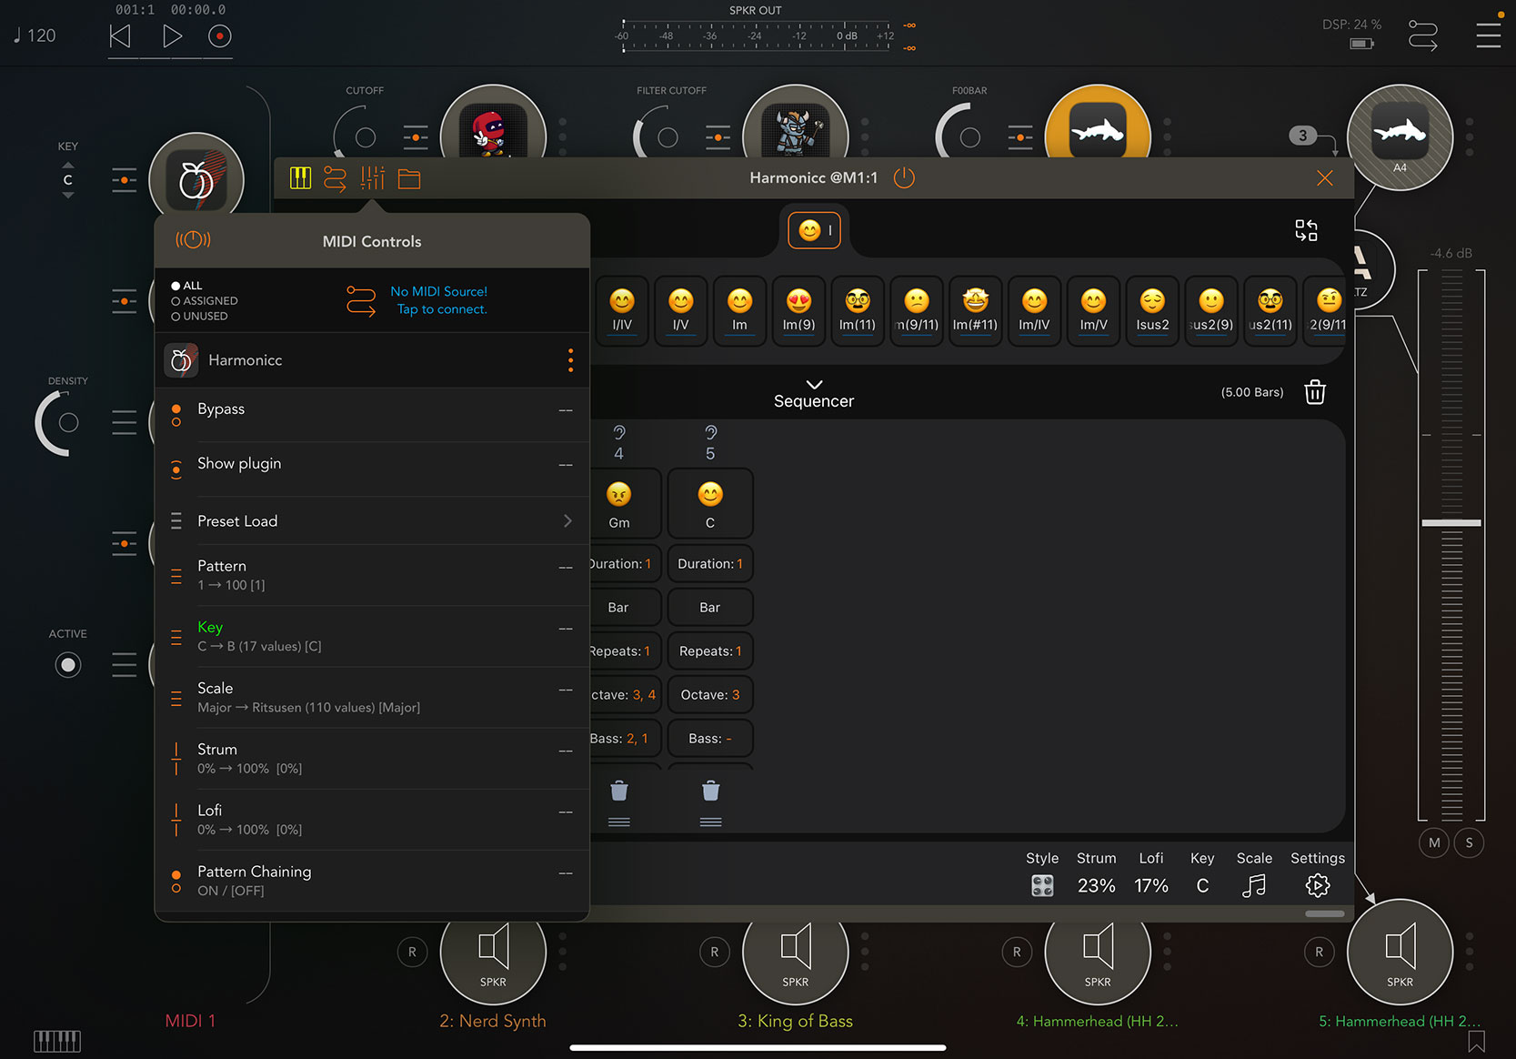This screenshot has width=1516, height=1059.
Task: Open the preset folder icon in Harmonicc toolbar
Action: (x=408, y=178)
